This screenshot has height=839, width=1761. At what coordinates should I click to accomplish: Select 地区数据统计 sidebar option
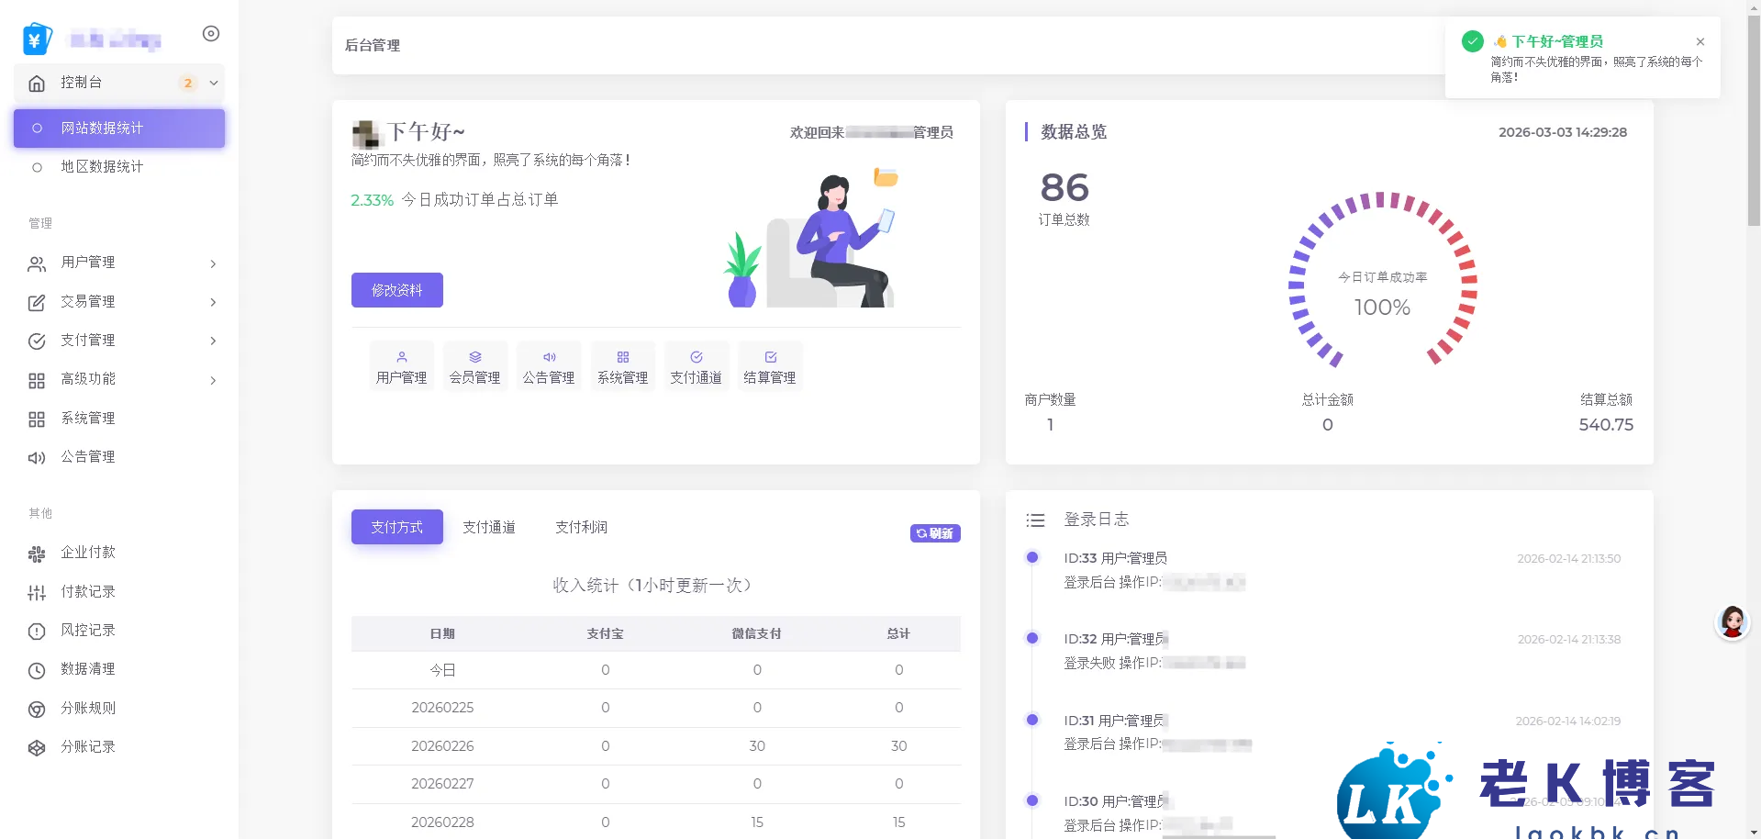tap(102, 167)
